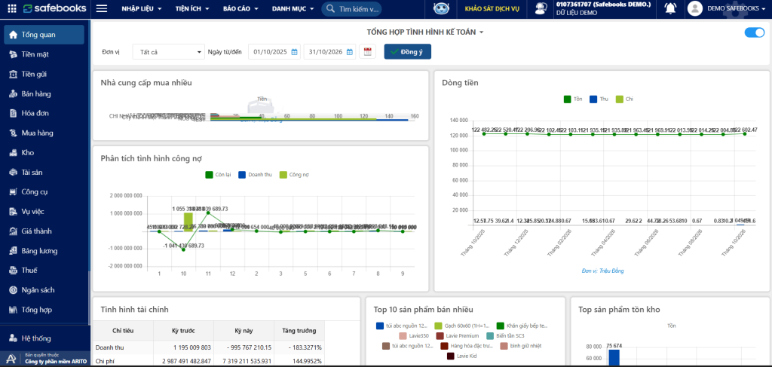Open the user avatar icon
Image resolution: width=772 pixels, height=367 pixels.
tap(694, 8)
